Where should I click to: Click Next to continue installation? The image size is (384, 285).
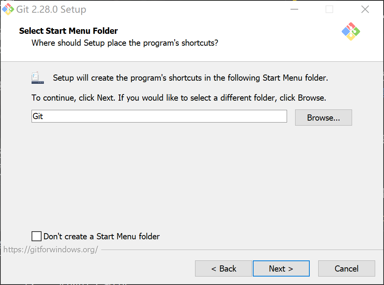281,268
